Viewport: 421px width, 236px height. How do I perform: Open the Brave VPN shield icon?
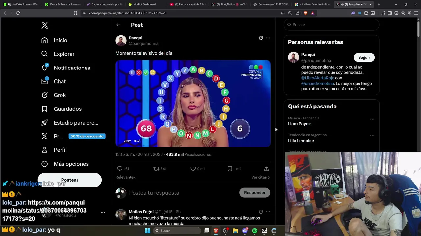[x=409, y=13]
